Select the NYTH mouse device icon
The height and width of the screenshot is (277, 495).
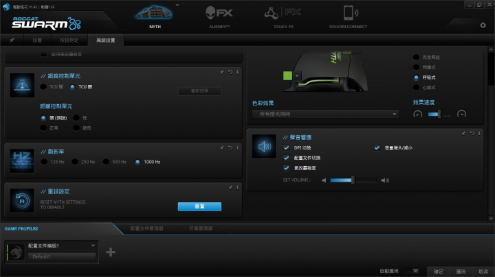154,13
